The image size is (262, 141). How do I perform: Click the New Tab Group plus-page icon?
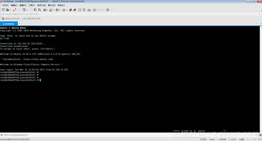94,10
